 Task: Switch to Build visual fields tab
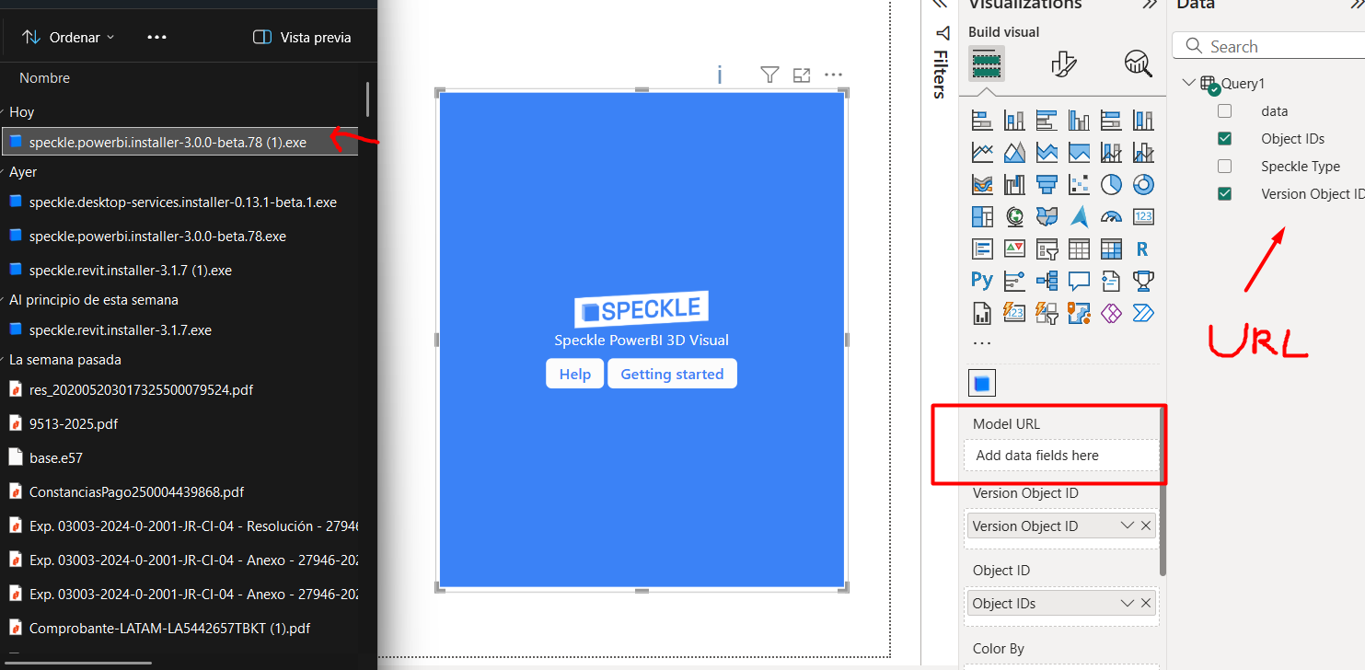coord(987,64)
